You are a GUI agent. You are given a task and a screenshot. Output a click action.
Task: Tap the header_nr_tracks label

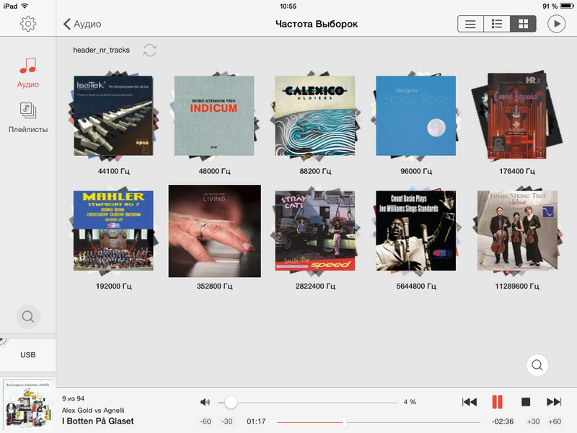[101, 50]
